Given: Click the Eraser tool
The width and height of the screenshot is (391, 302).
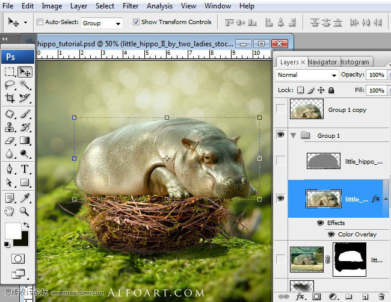Looking at the screenshot, I should (x=10, y=141).
